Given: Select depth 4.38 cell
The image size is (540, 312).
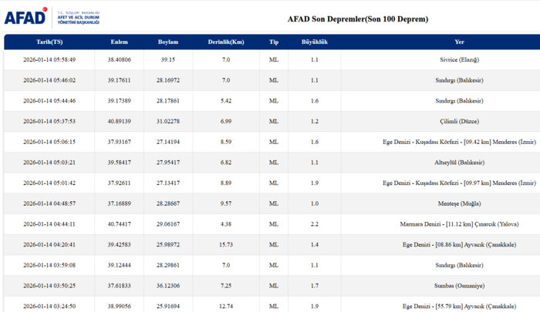Looking at the screenshot, I should click(226, 224).
